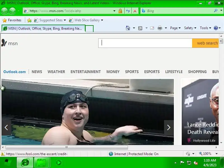The height and width of the screenshot is (168, 224).
Task: Stop loading with the red X icon
Action: [135, 11]
